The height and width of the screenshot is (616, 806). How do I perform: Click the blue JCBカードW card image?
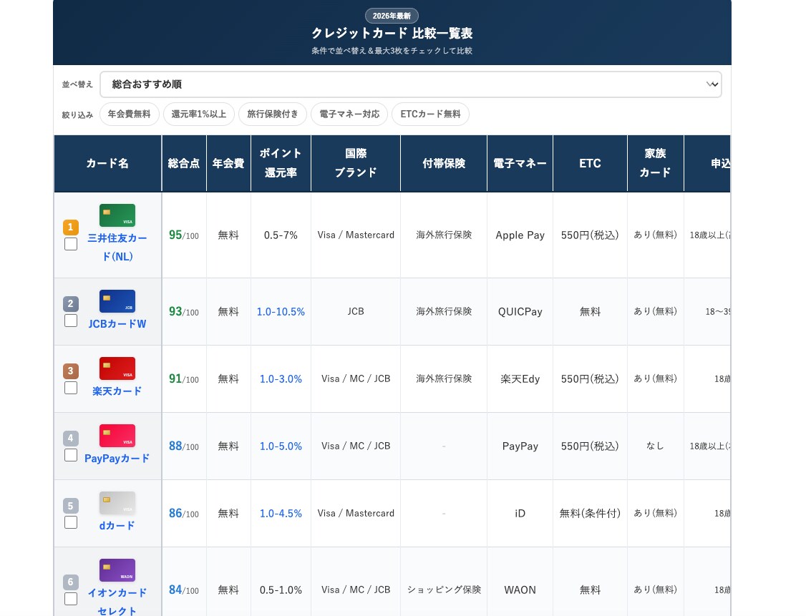[x=117, y=301]
